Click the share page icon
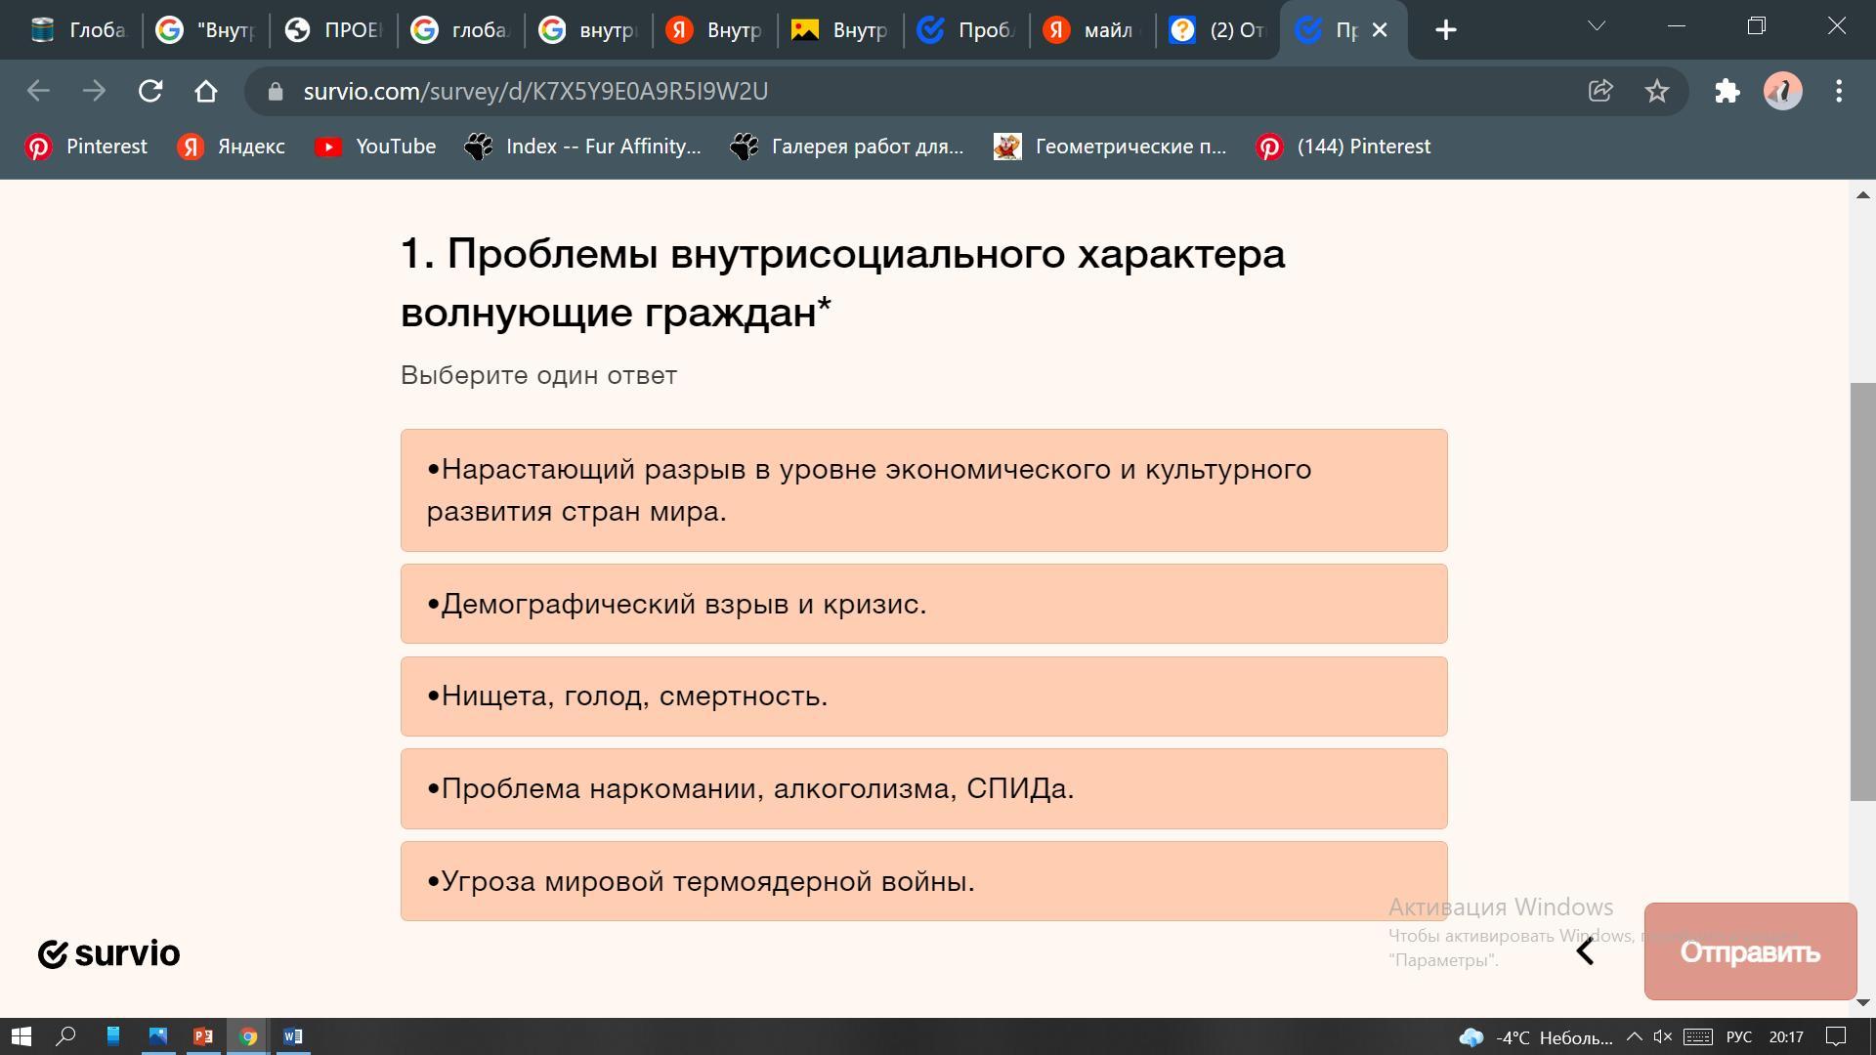Screen dimensions: 1876x1055 click(1600, 91)
